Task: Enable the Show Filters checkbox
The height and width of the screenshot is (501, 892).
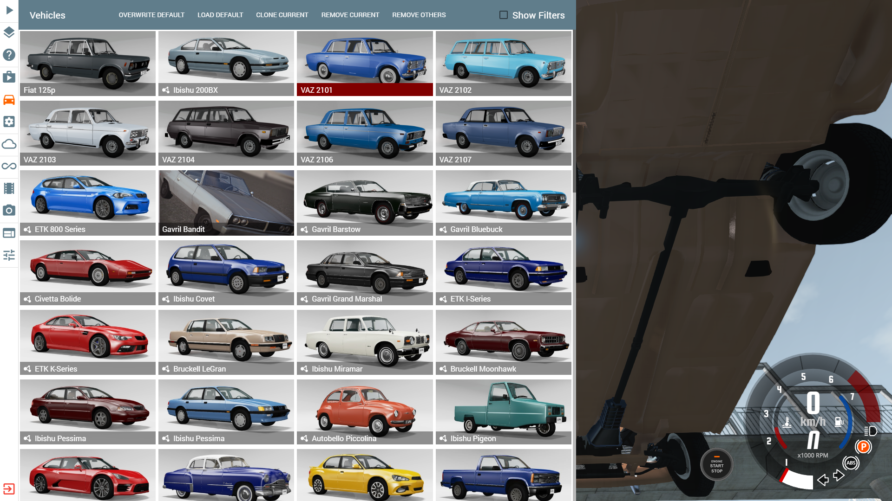Action: 504,15
